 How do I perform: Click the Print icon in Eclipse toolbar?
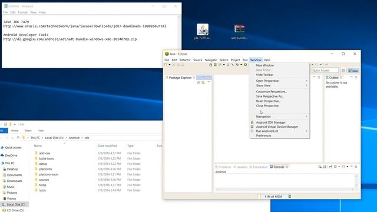click(x=183, y=65)
